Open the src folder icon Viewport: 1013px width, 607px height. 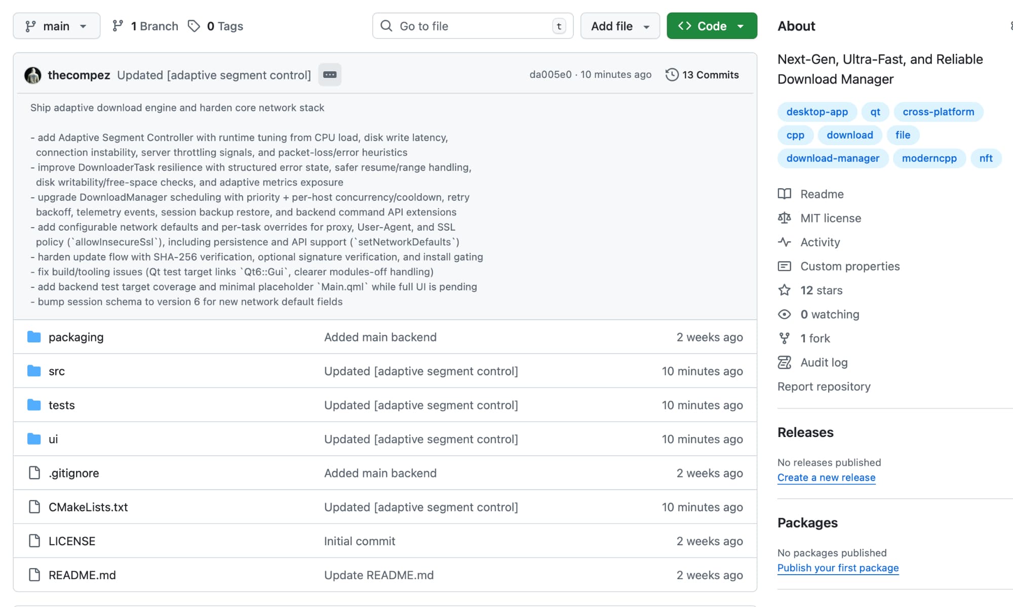point(34,371)
